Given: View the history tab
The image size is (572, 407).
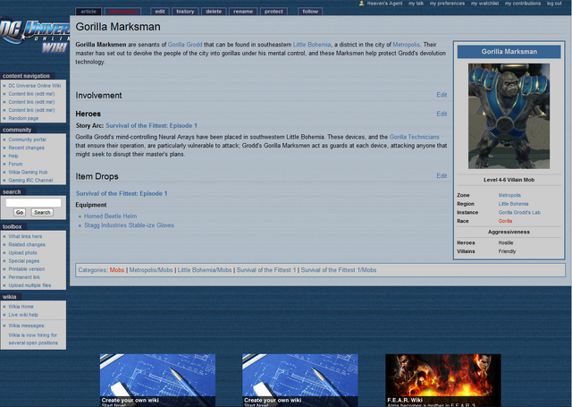Looking at the screenshot, I should (x=185, y=12).
